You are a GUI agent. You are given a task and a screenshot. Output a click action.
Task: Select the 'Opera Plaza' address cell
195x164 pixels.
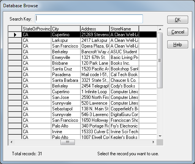[95, 46]
